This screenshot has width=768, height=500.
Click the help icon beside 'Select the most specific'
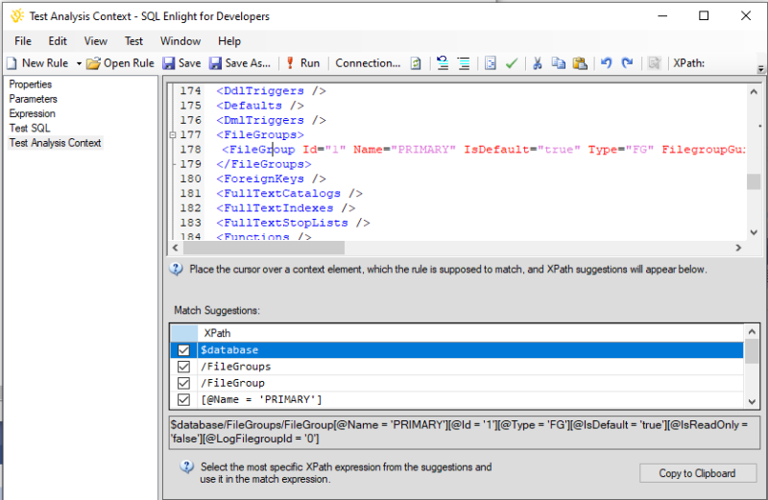coord(186,466)
